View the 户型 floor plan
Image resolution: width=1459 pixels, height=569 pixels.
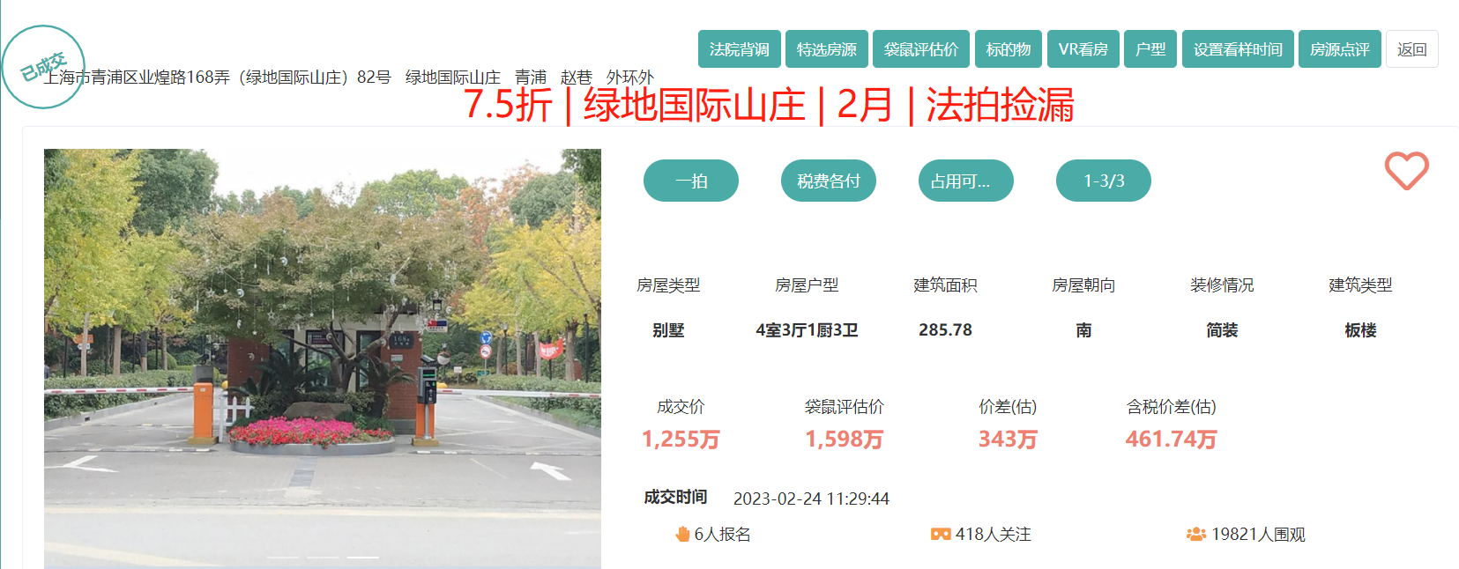[x=1150, y=49]
